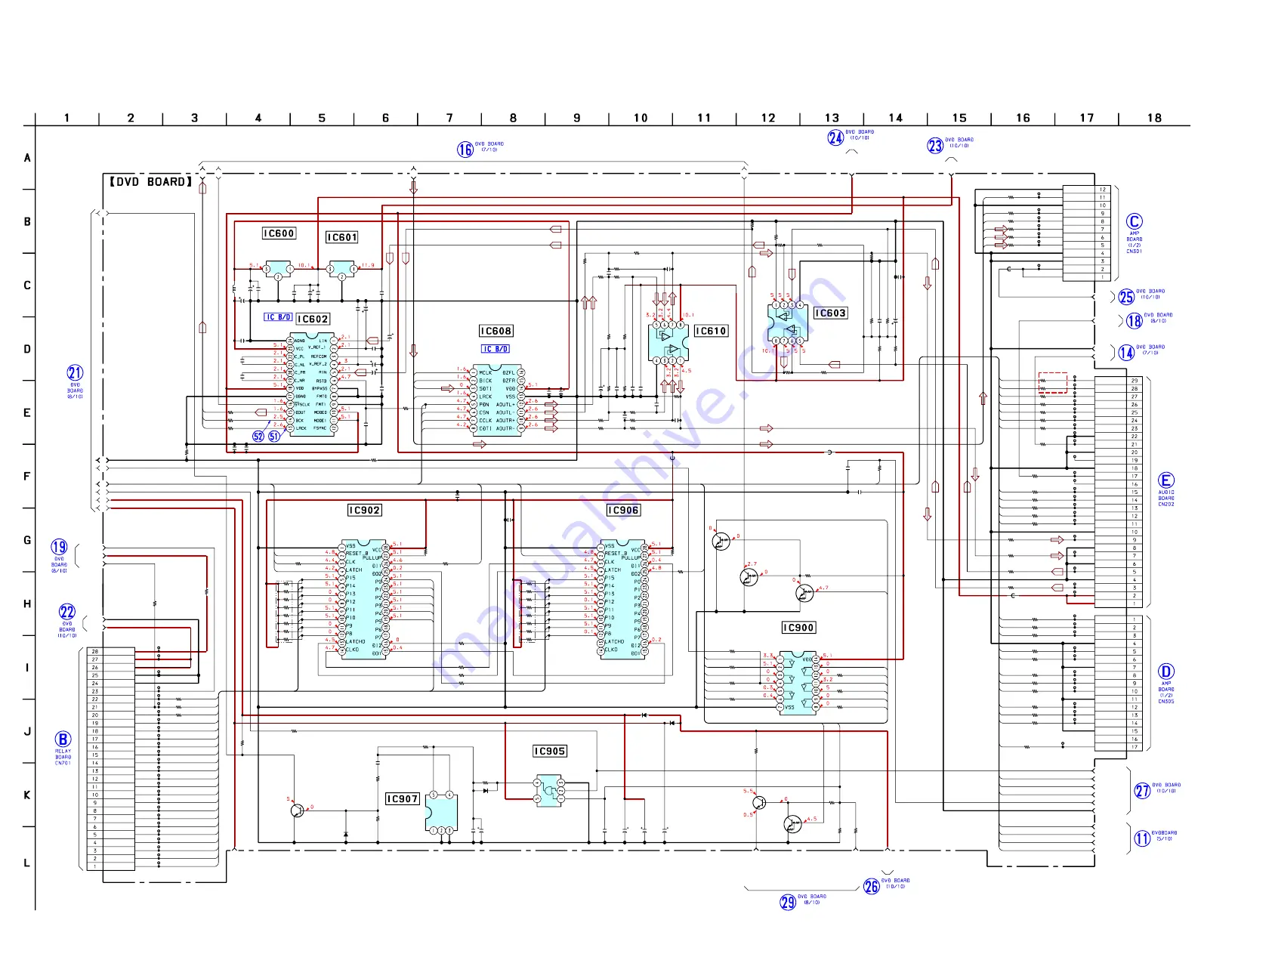Image resolution: width=1269 pixels, height=954 pixels.
Task: Click the DVD BOARD title label
Action: coord(151,181)
